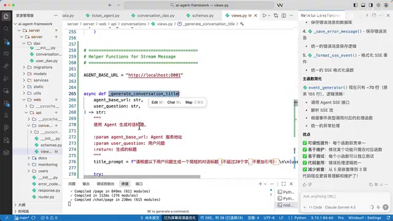Image resolution: width=393 pixels, height=221 pixels.
Task: Split the editor to the right
Action: coord(284,15)
